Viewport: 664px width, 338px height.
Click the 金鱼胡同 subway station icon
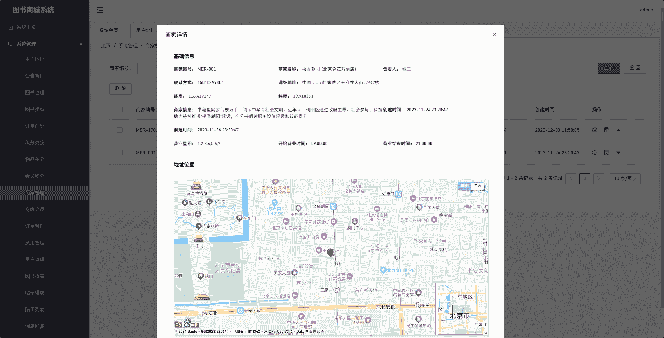(333, 207)
